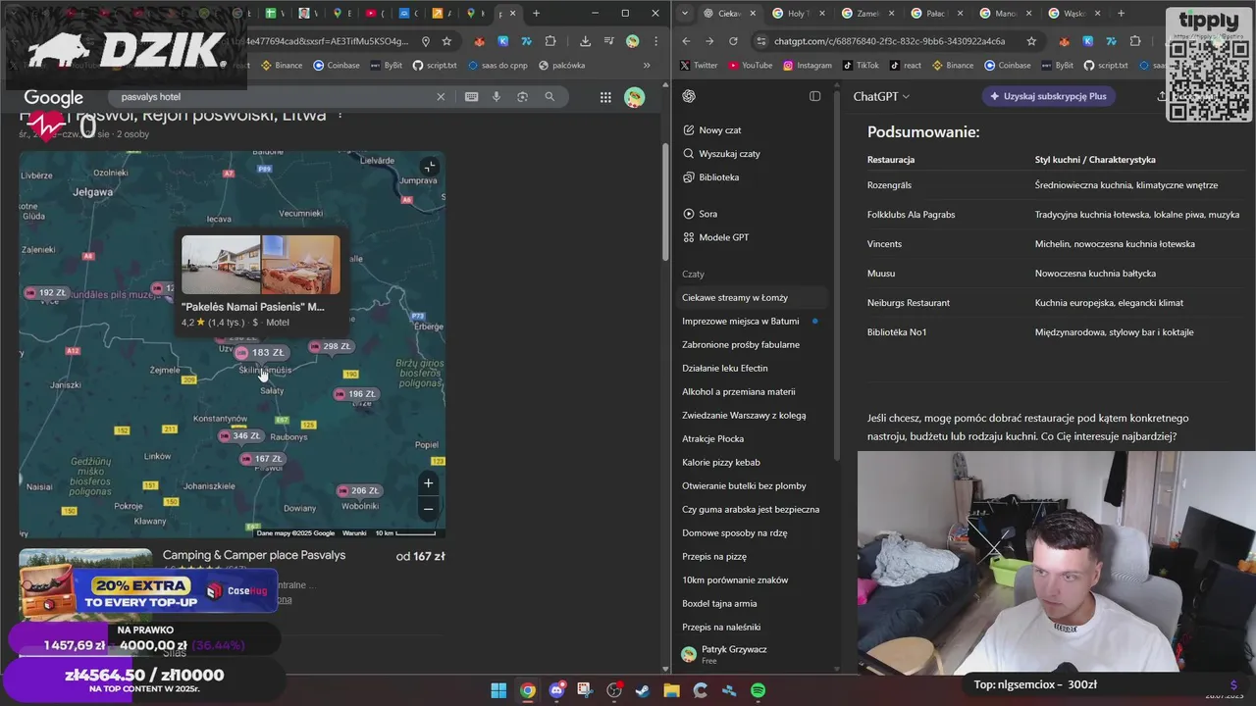Viewport: 1256px width, 706px height.
Task: Open the Coinbase bookmark in left Chrome
Action: (337, 66)
